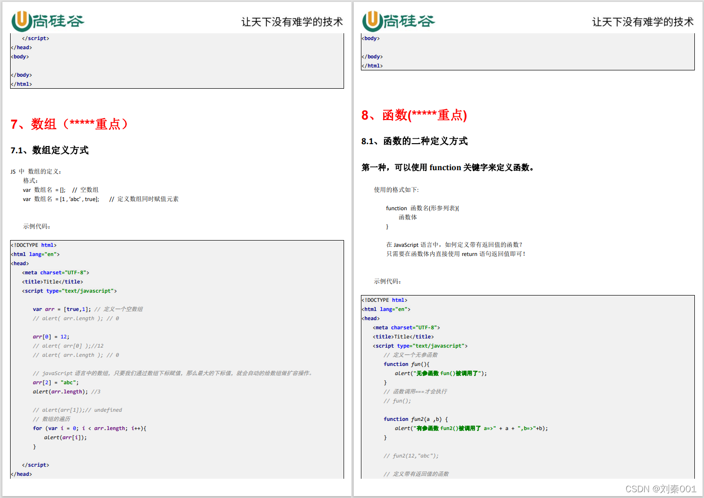Click comment // fun();
Screen dimensions: 704x498
click(x=398, y=401)
